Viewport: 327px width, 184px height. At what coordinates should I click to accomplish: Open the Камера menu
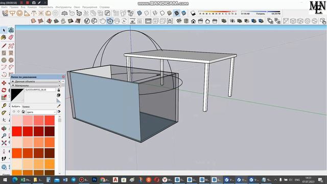point(32,7)
